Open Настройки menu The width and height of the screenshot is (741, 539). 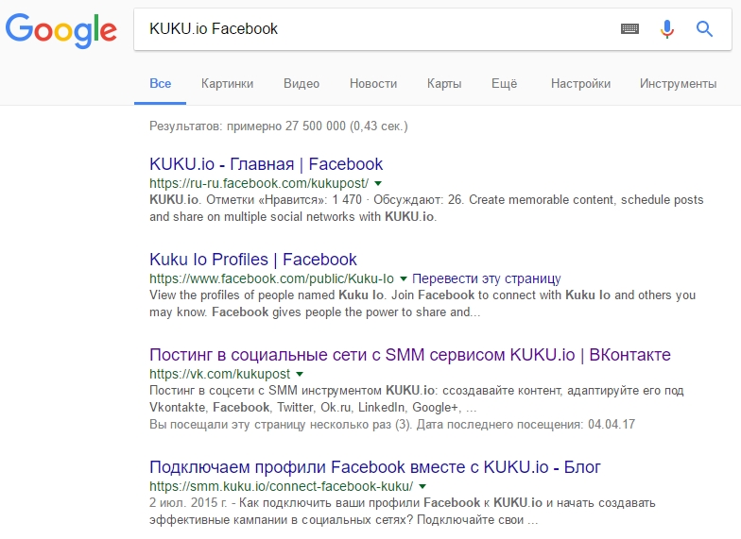(580, 84)
